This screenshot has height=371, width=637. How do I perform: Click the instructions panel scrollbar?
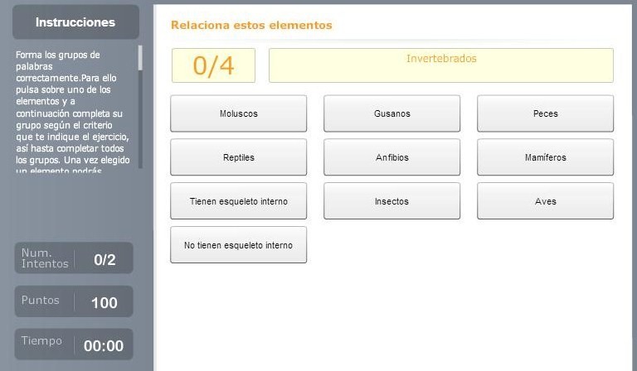click(x=140, y=108)
